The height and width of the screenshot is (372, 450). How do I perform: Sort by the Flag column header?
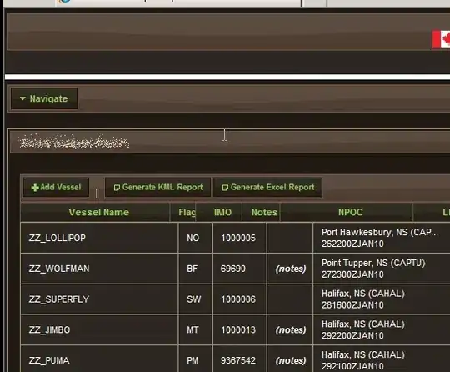tap(183, 213)
